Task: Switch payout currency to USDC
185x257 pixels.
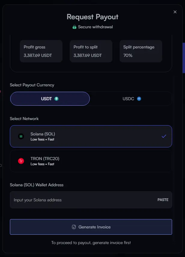Action: [x=131, y=99]
